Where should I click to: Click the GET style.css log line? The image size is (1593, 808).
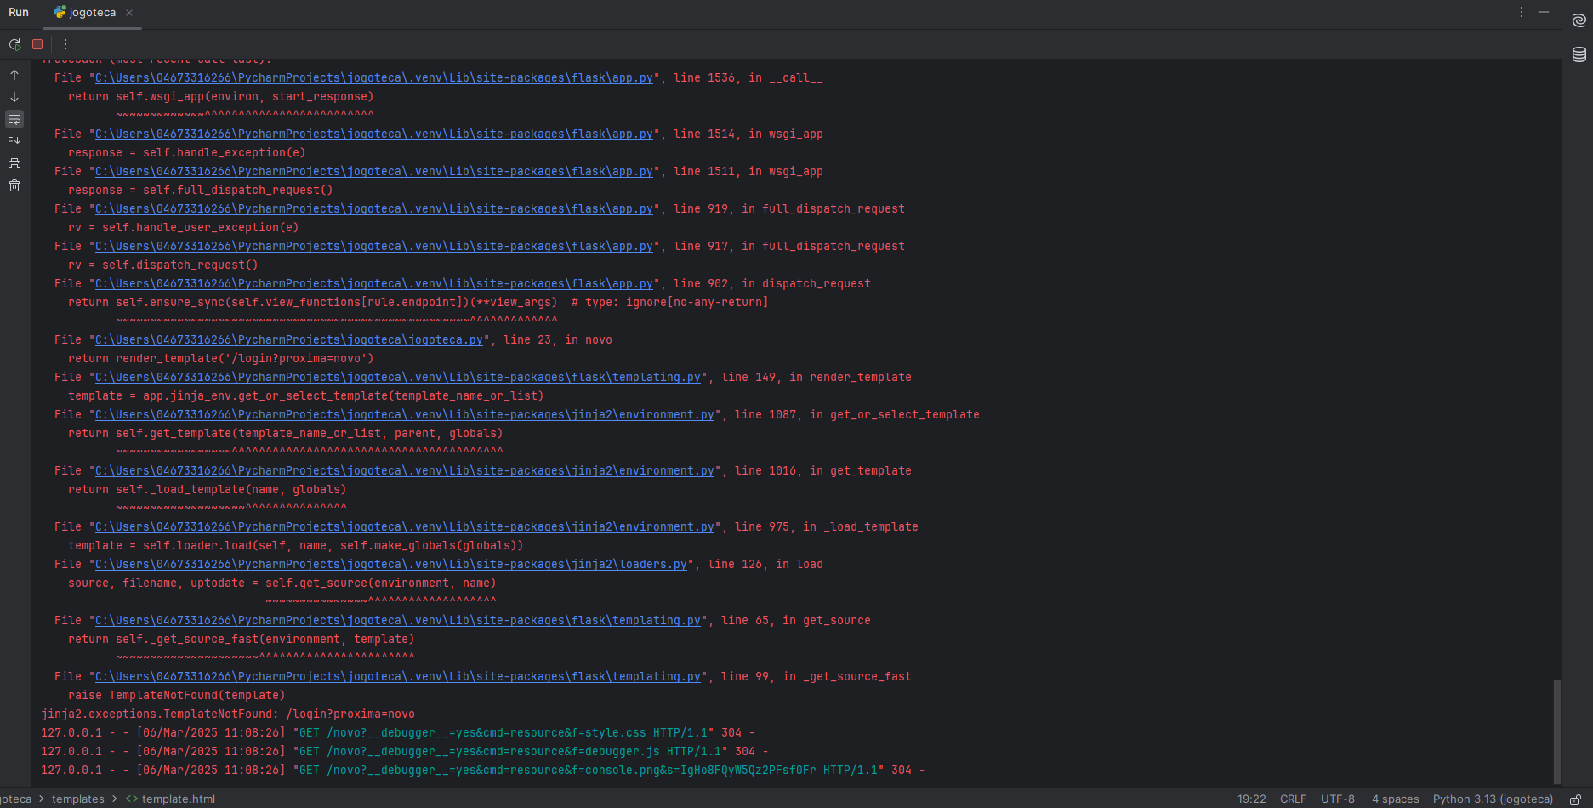398,733
